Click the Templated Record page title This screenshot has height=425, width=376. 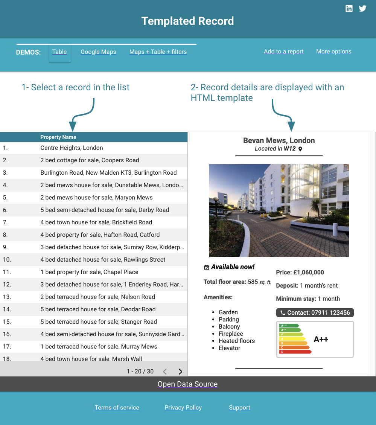coord(187,21)
